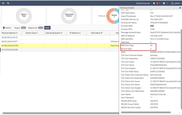Select row 42:72:D6:D3:12:B4

(x=60, y=50)
